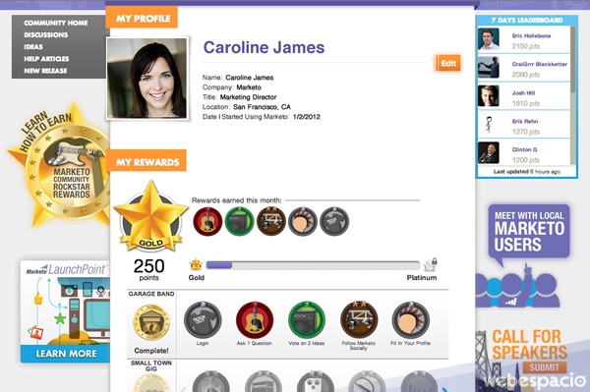Open the Vote on 2 Ideas amplifier badge
Image resolution: width=590 pixels, height=392 pixels.
[307, 320]
